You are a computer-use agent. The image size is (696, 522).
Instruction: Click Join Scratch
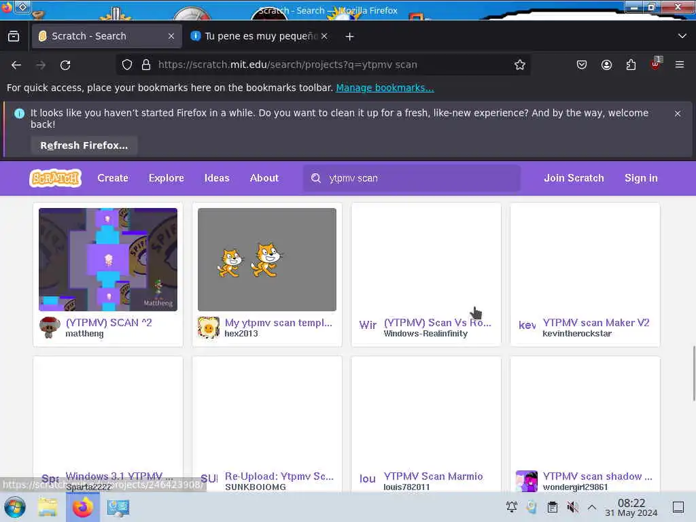pyautogui.click(x=574, y=178)
